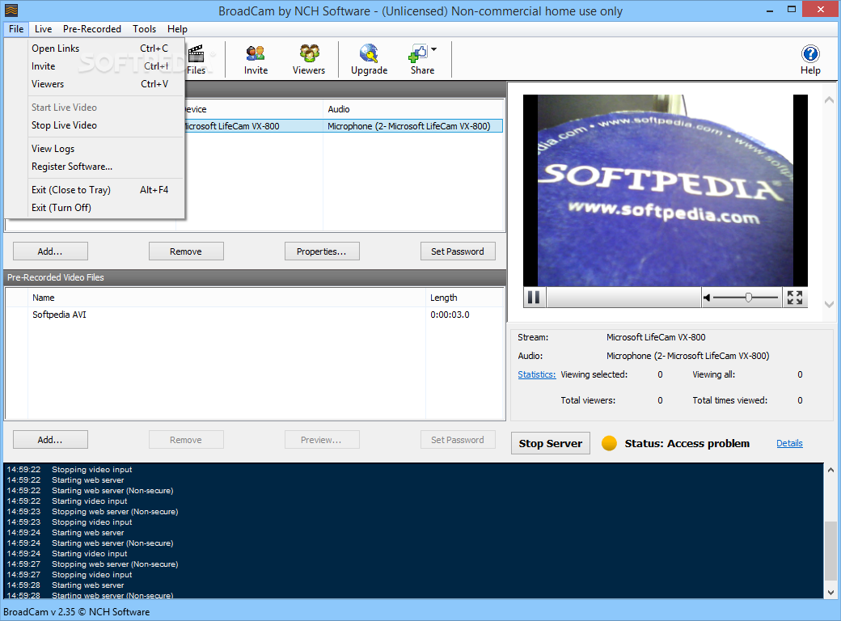The width and height of the screenshot is (841, 621).
Task: Click the Name column header
Action: tap(227, 298)
